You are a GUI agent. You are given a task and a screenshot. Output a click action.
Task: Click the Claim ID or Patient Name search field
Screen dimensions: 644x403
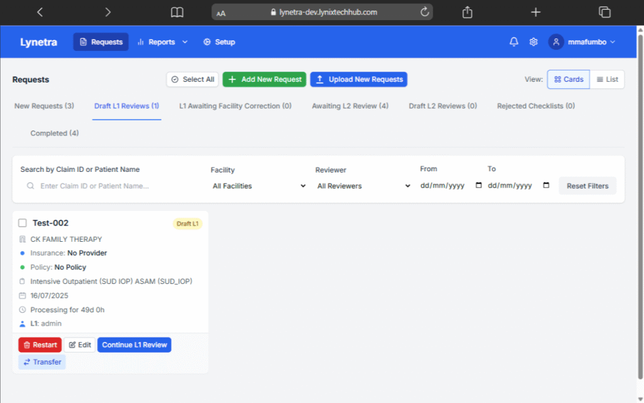(113, 186)
